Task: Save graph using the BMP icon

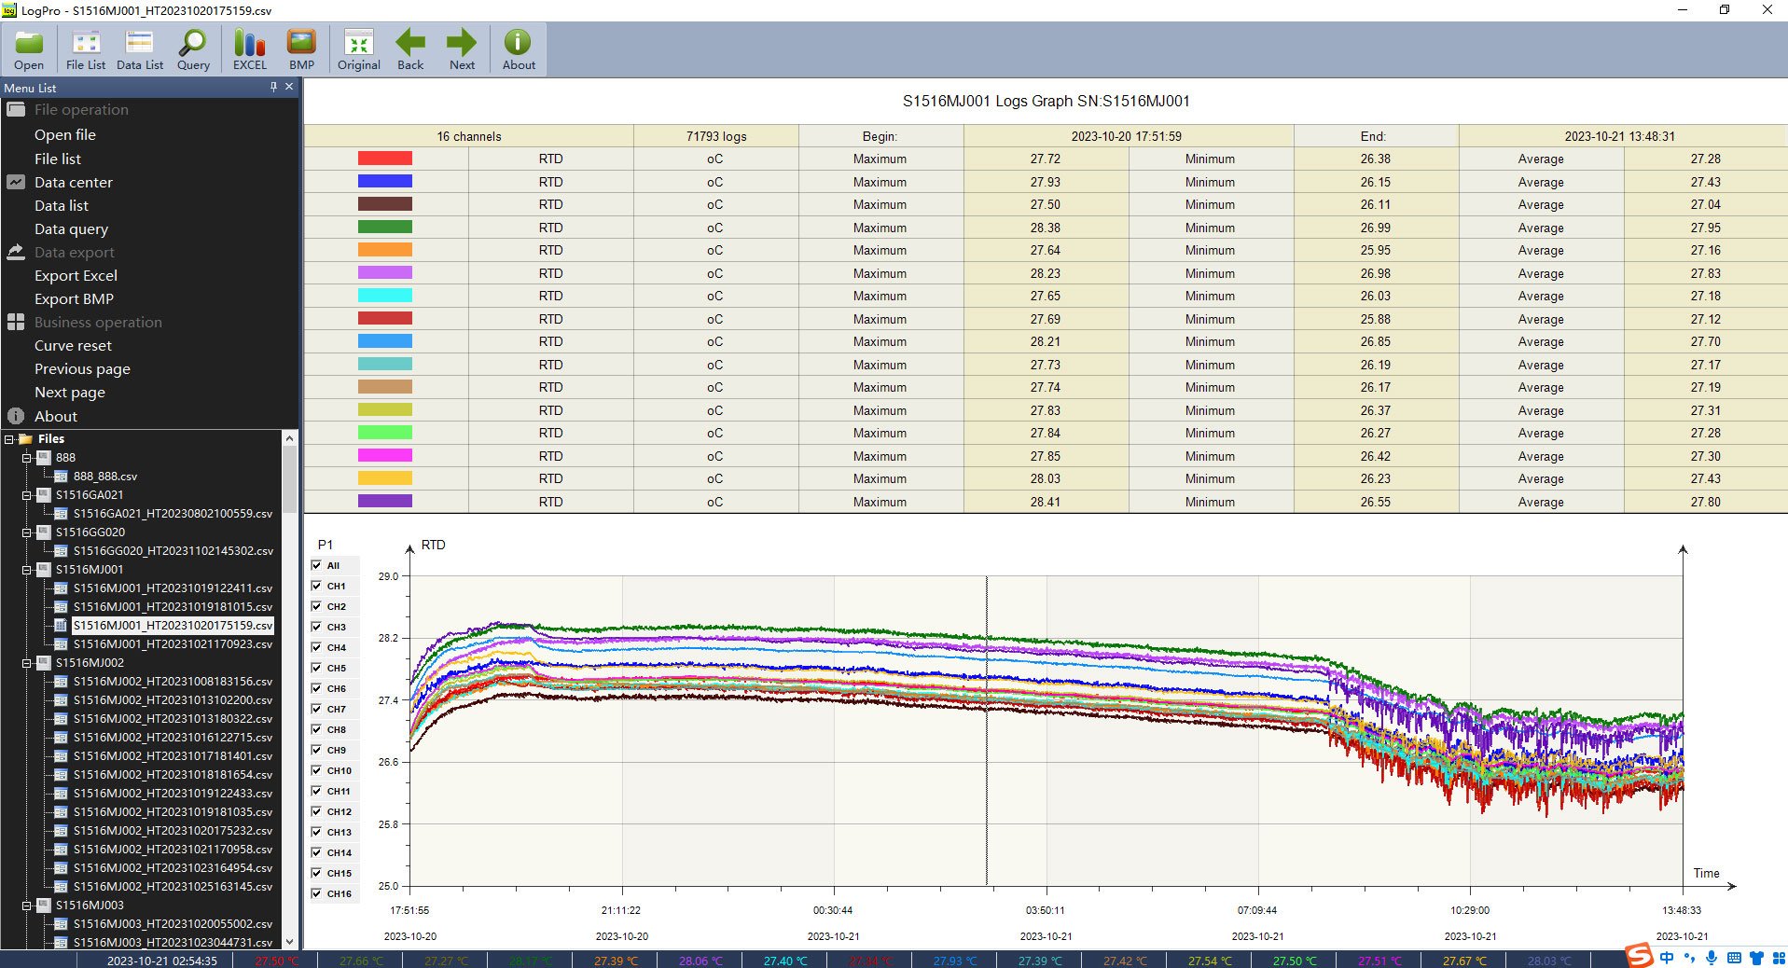Action: click(301, 48)
